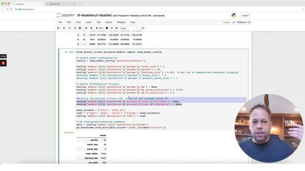Click the dp_l2_norm_clip config line

[125, 93]
